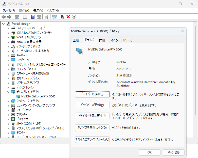Image resolution: width=198 pixels, height=158 pixels.
Task: Select the processor chip icon
Action: pos(13,119)
